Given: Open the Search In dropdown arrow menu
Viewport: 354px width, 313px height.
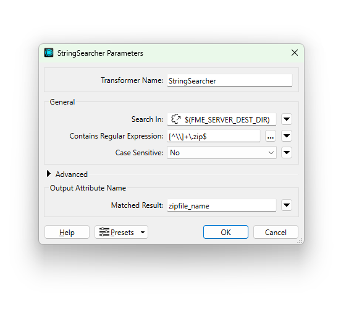Looking at the screenshot, I should (287, 119).
